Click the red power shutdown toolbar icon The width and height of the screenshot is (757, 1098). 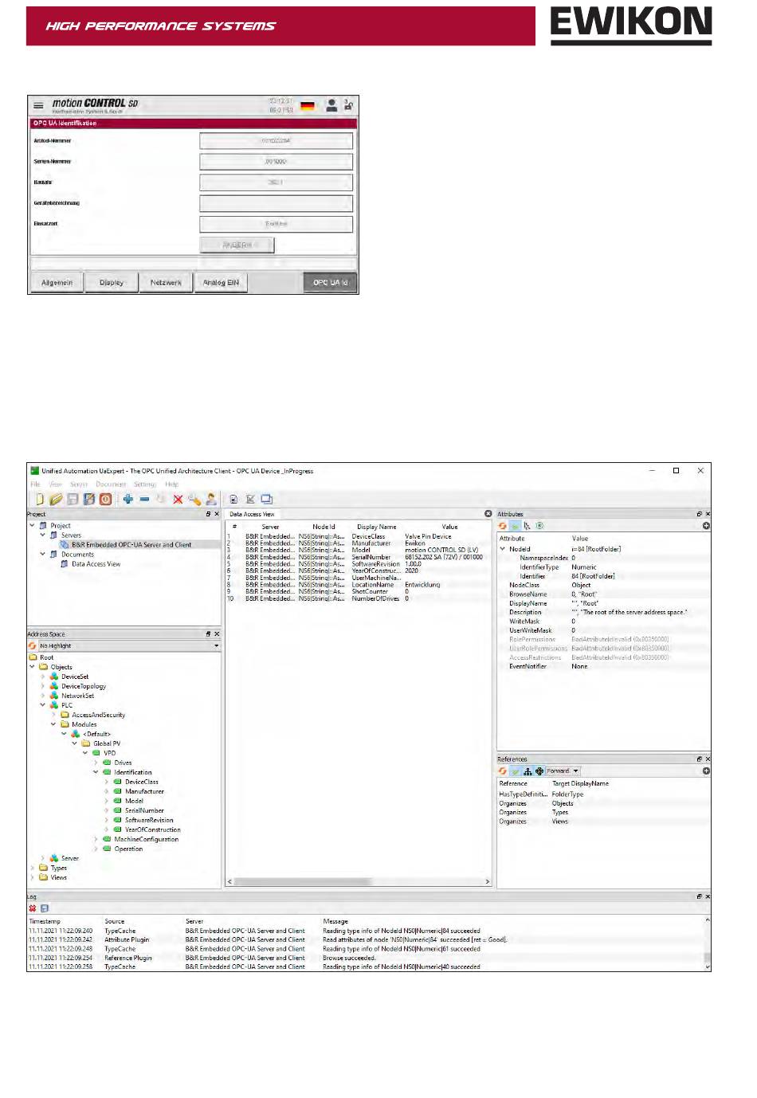[105, 500]
